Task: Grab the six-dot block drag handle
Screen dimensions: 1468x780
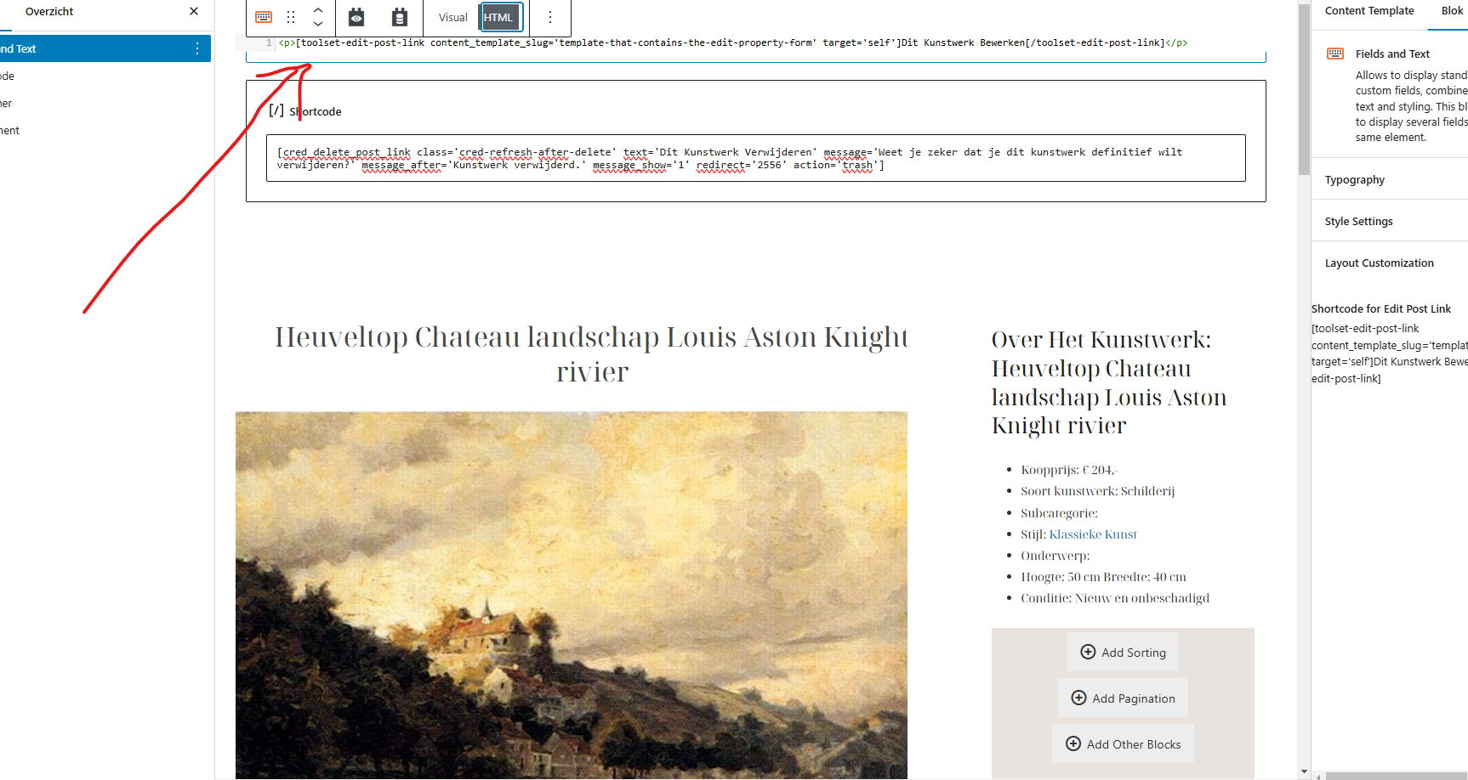Action: point(291,17)
